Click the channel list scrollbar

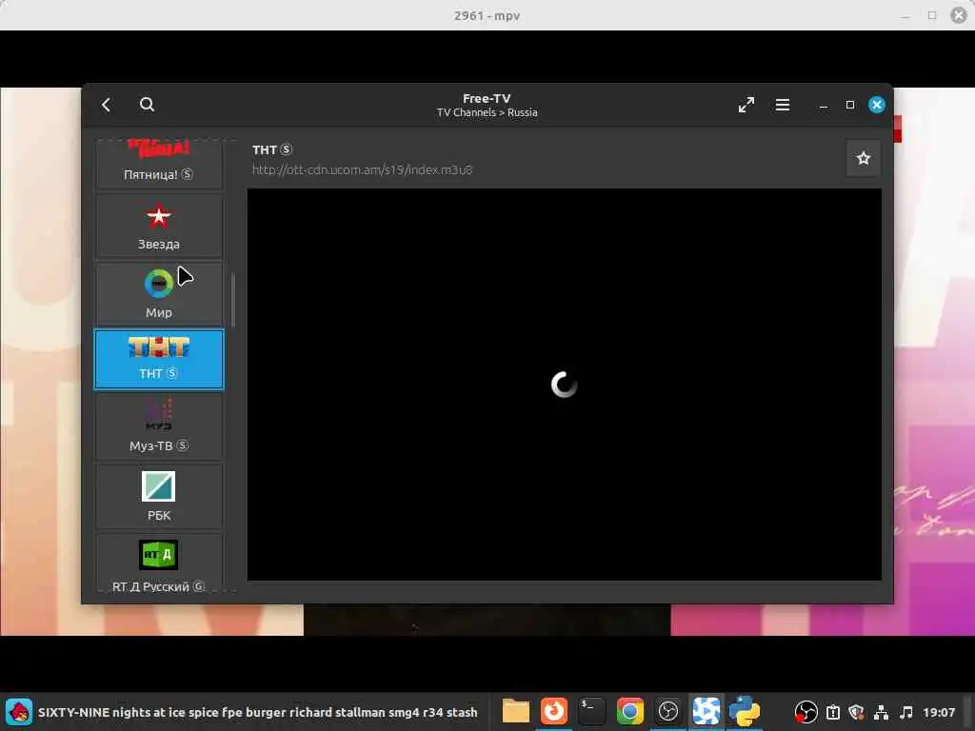(233, 300)
